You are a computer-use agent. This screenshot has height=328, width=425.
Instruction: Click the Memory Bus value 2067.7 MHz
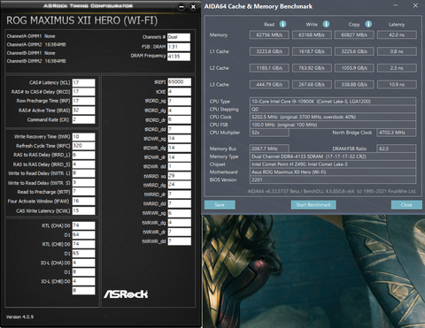tap(269, 149)
